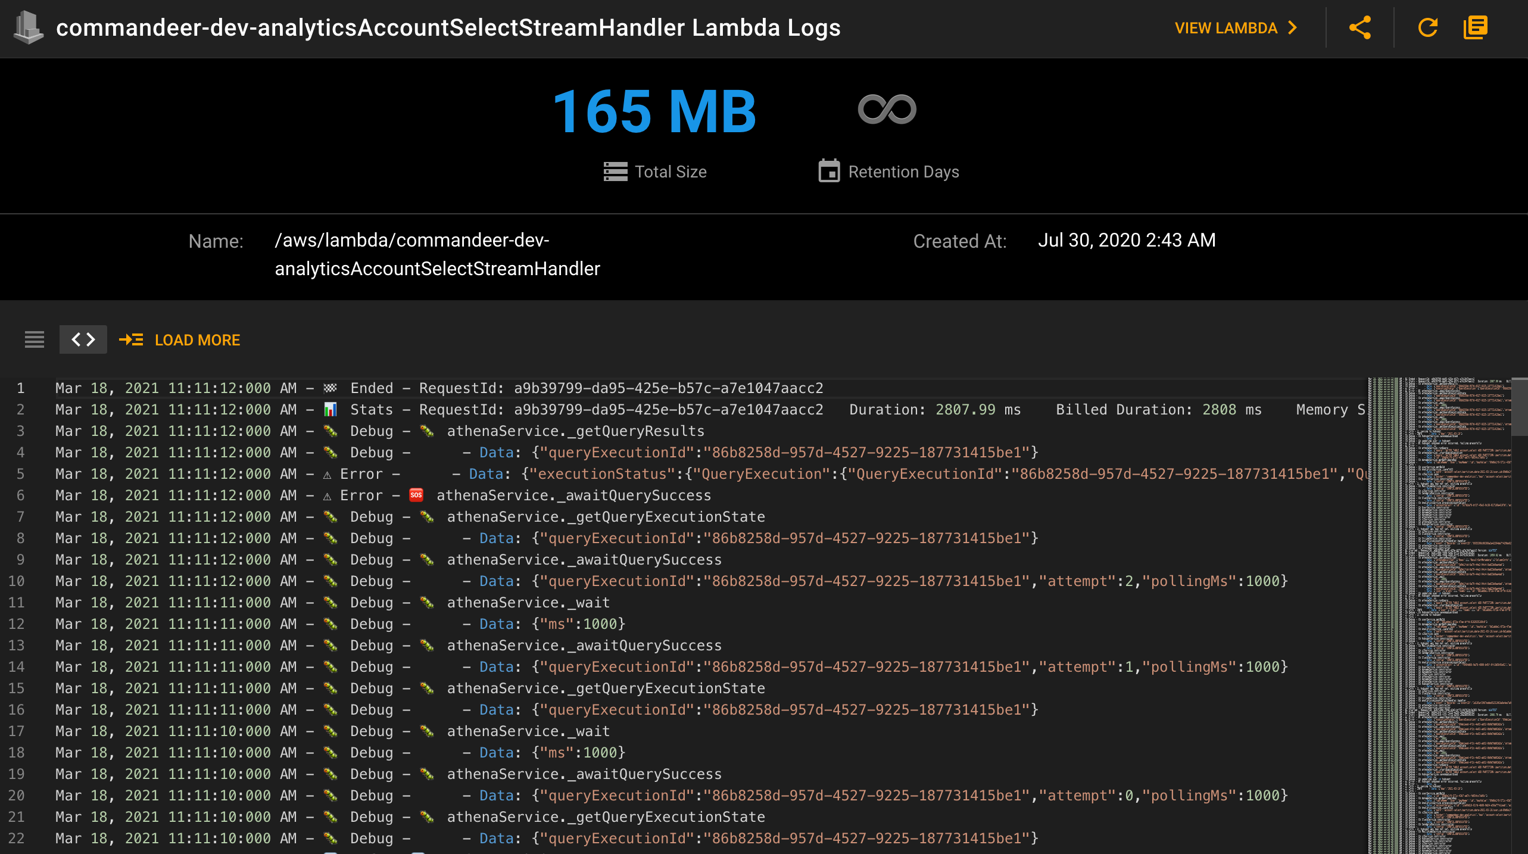The height and width of the screenshot is (854, 1528).
Task: Click athenaService._getQueryResults on line 3
Action: coord(575,431)
